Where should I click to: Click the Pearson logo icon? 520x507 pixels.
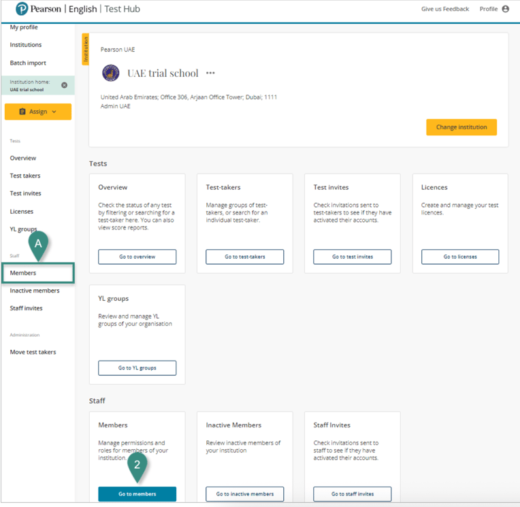tap(22, 10)
